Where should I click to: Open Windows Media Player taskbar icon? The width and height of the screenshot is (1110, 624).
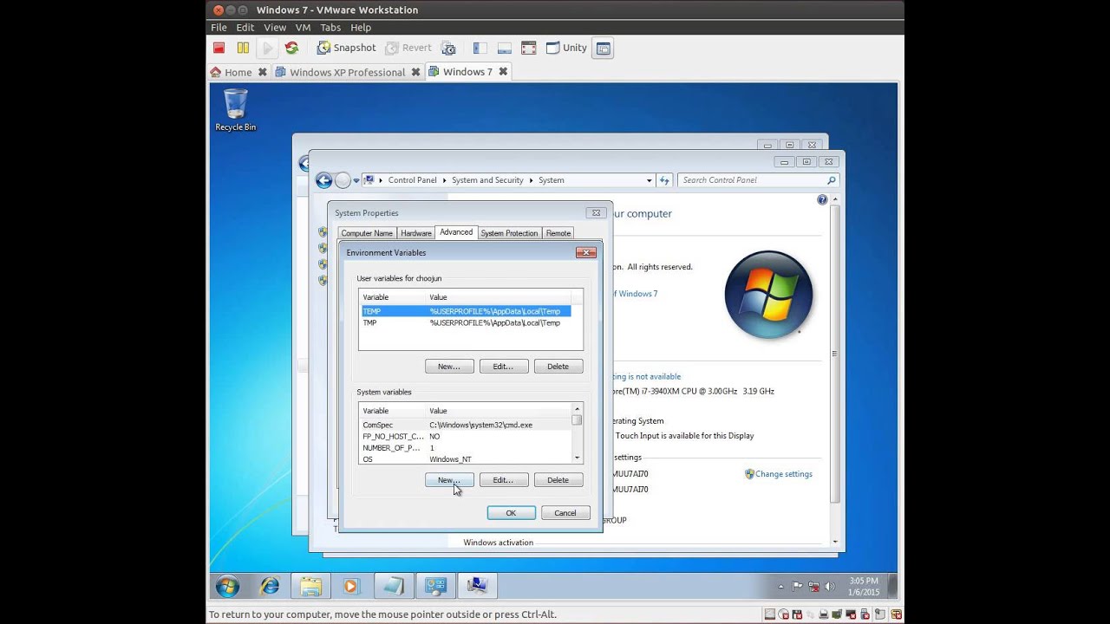[x=350, y=587]
